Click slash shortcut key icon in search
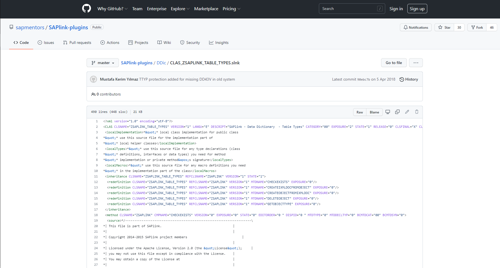500x268 pixels. [380, 9]
